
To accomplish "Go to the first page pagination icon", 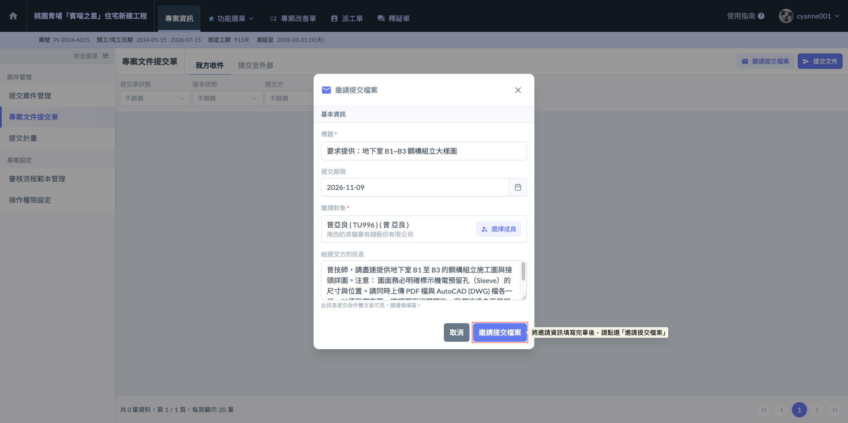I will point(764,410).
